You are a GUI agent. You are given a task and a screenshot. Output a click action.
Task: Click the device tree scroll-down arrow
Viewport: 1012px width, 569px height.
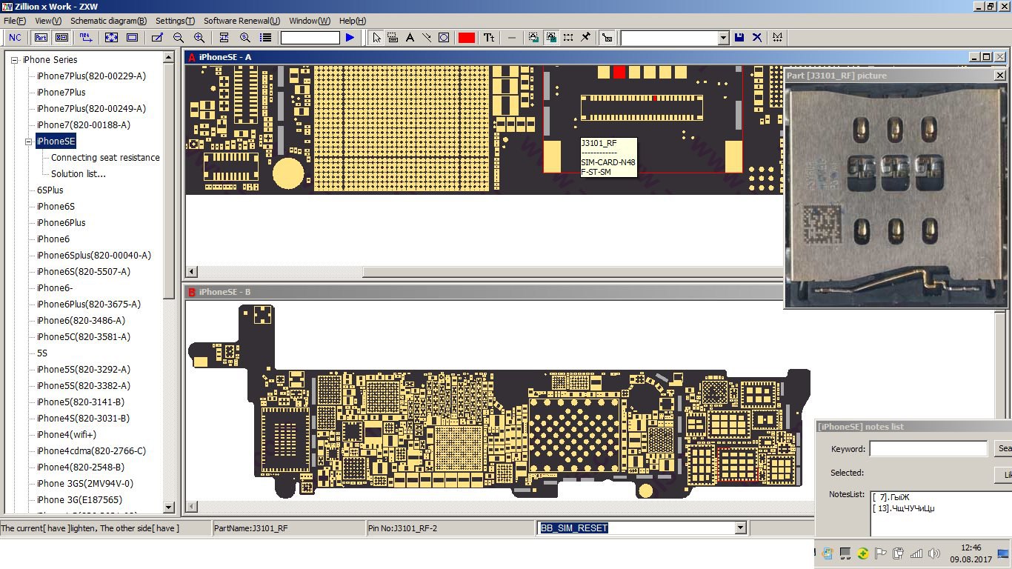click(x=169, y=508)
